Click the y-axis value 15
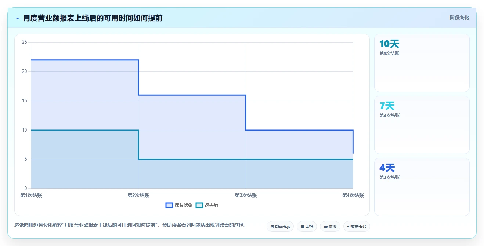Image resolution: width=484 pixels, height=246 pixels. tap(25, 101)
